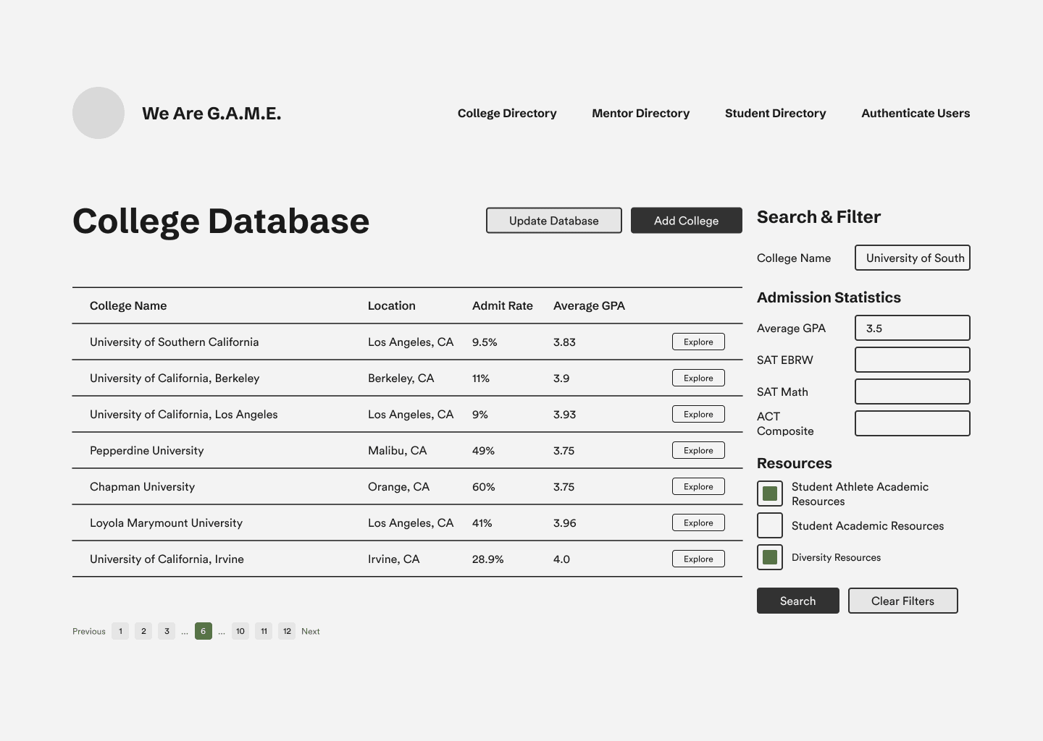This screenshot has height=741, width=1043.
Task: Click the Add College button
Action: click(x=686, y=221)
